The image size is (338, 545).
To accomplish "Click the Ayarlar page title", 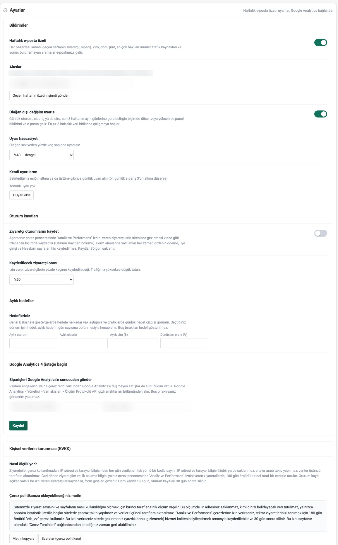I will [17, 10].
